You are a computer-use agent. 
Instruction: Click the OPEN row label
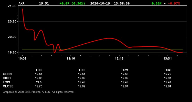7,74
